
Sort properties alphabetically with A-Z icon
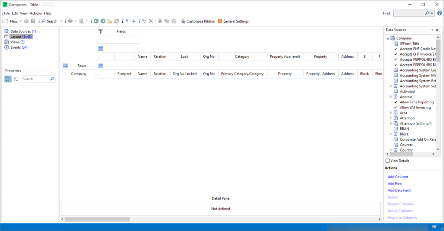click(x=16, y=79)
